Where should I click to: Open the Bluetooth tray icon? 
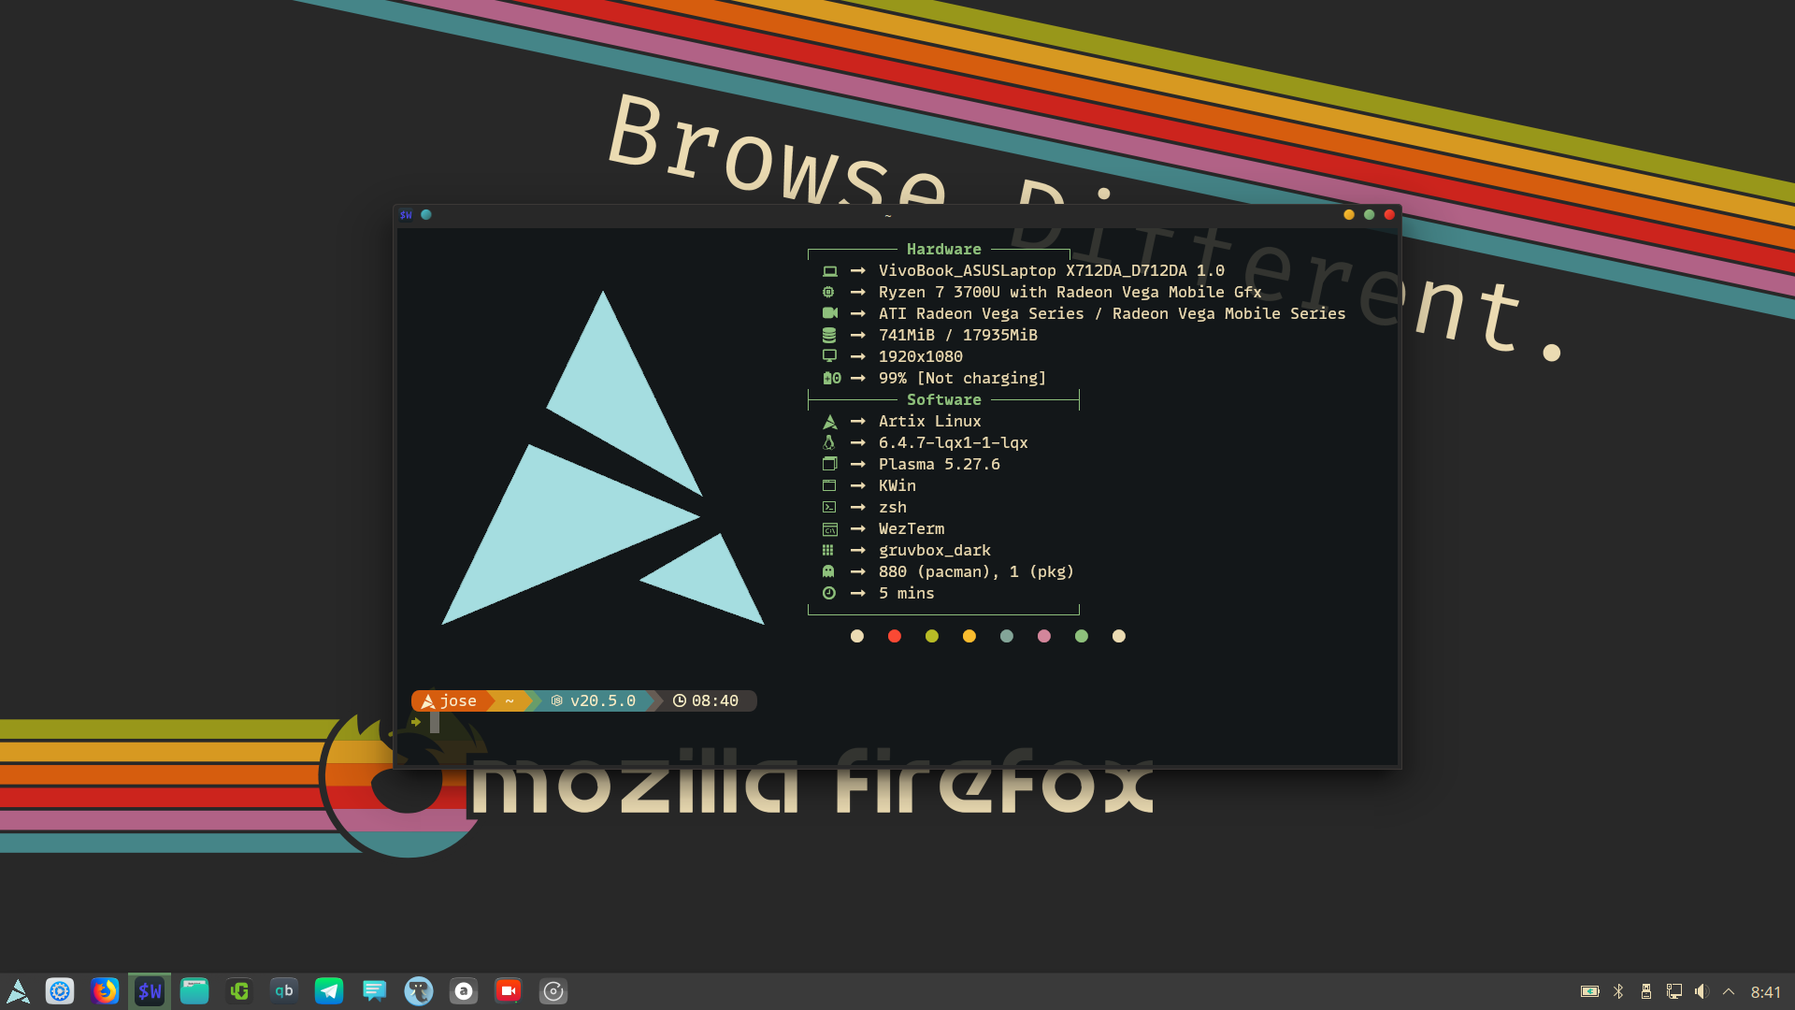coord(1618,991)
